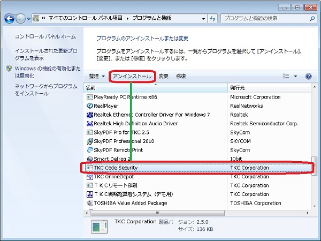321x241 pixels.
Task: Click vertical scrollbar up arrow
Action: click(x=315, y=87)
